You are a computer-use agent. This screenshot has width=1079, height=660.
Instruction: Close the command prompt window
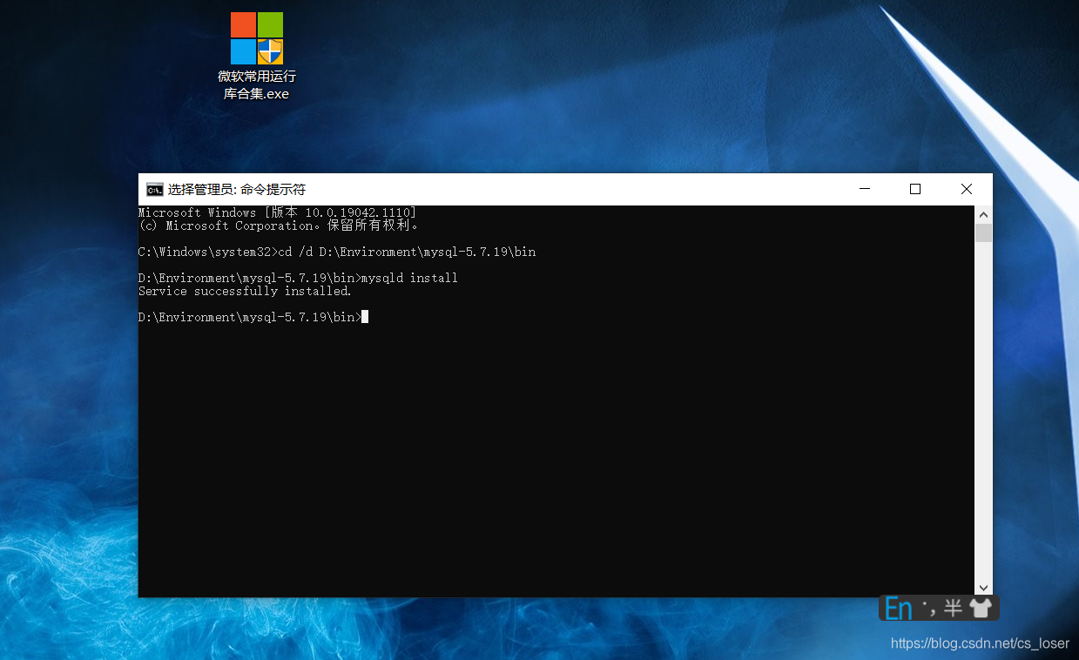(x=967, y=189)
